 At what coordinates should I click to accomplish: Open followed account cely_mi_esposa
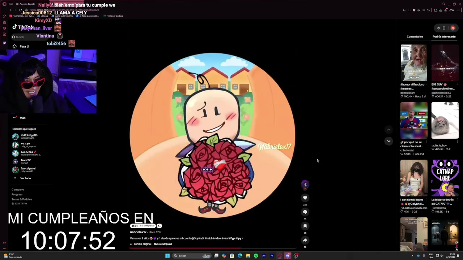tap(25, 145)
